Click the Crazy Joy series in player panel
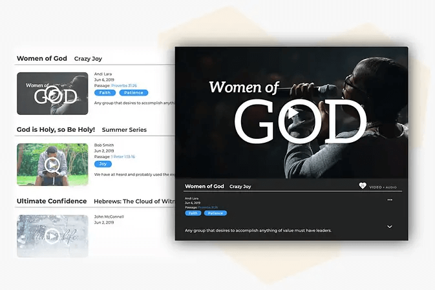 point(240,187)
